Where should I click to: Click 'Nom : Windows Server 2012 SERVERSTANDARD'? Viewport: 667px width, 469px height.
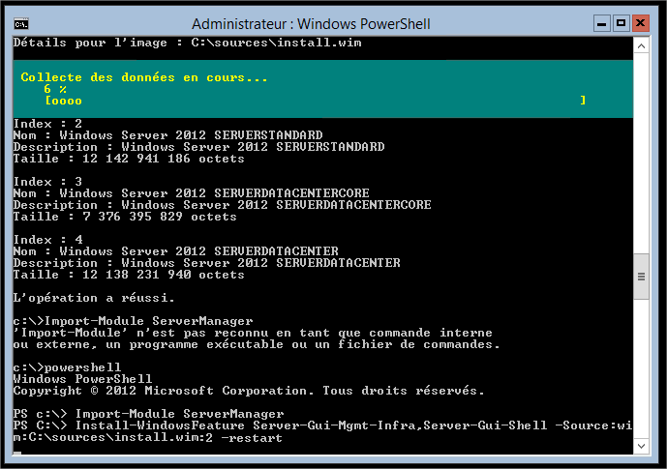point(167,135)
